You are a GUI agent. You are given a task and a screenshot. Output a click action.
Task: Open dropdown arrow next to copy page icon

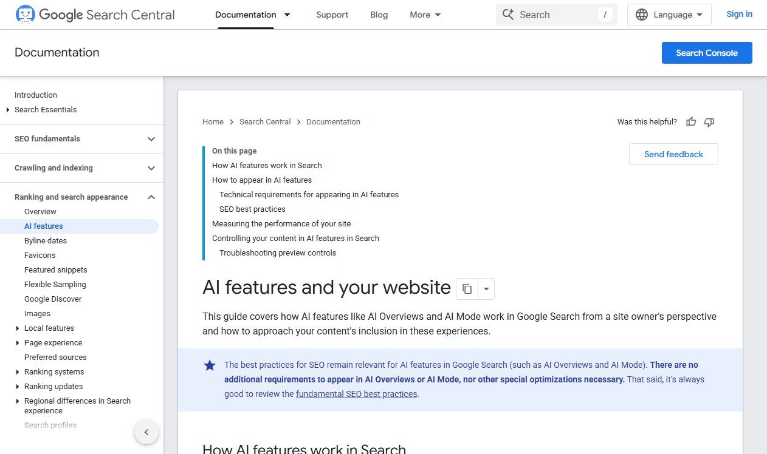(x=486, y=289)
